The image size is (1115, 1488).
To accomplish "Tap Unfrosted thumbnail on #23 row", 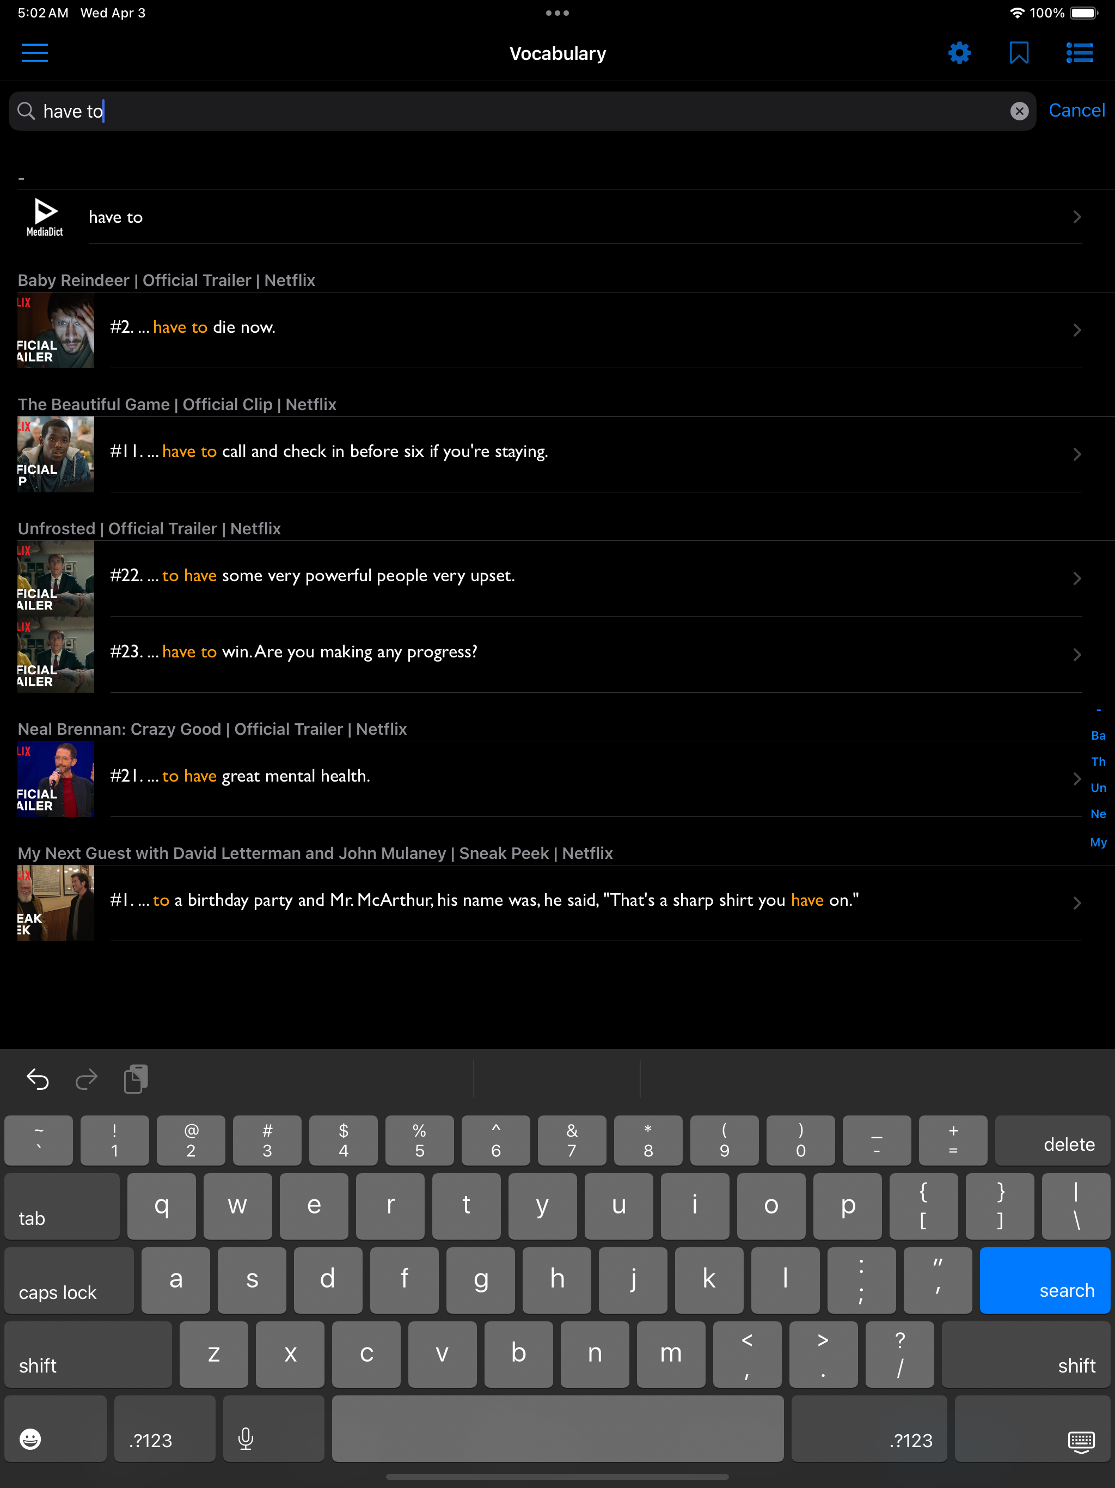I will click(56, 655).
